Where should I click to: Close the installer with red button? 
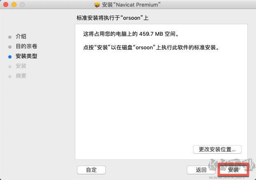(x=5, y=5)
